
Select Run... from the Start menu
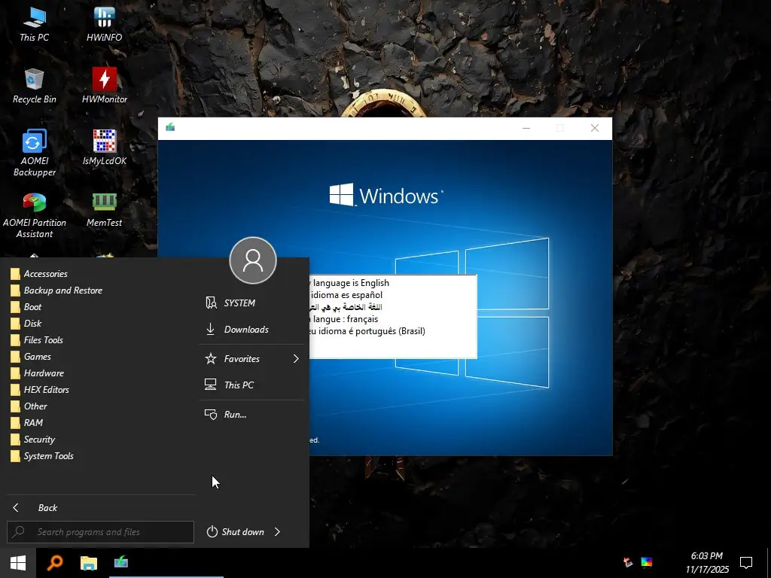234,414
